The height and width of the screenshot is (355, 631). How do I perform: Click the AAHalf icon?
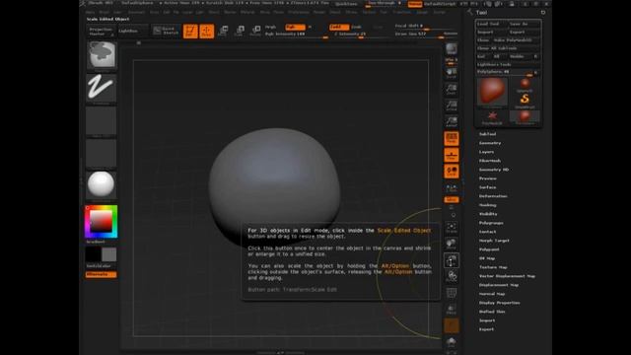pos(452,121)
